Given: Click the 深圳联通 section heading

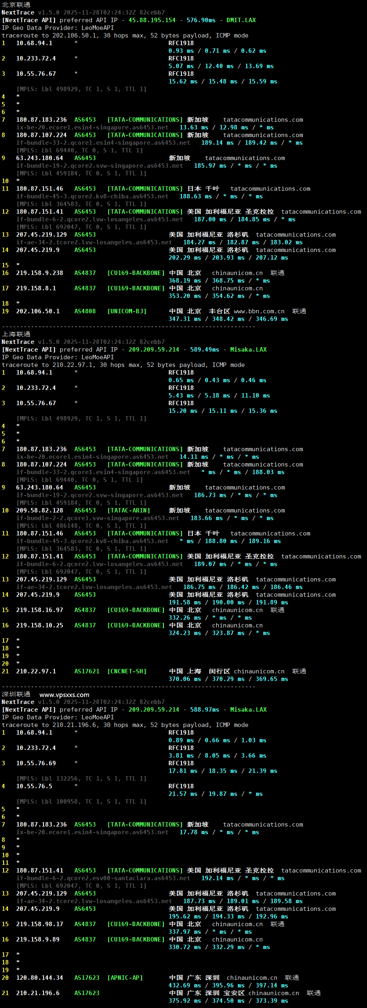Looking at the screenshot, I should coord(16,694).
